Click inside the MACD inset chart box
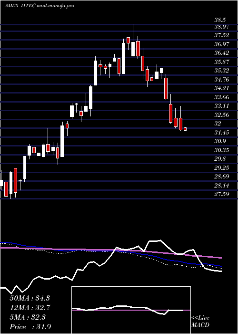This screenshot has height=334, width=238. click(x=131, y=310)
